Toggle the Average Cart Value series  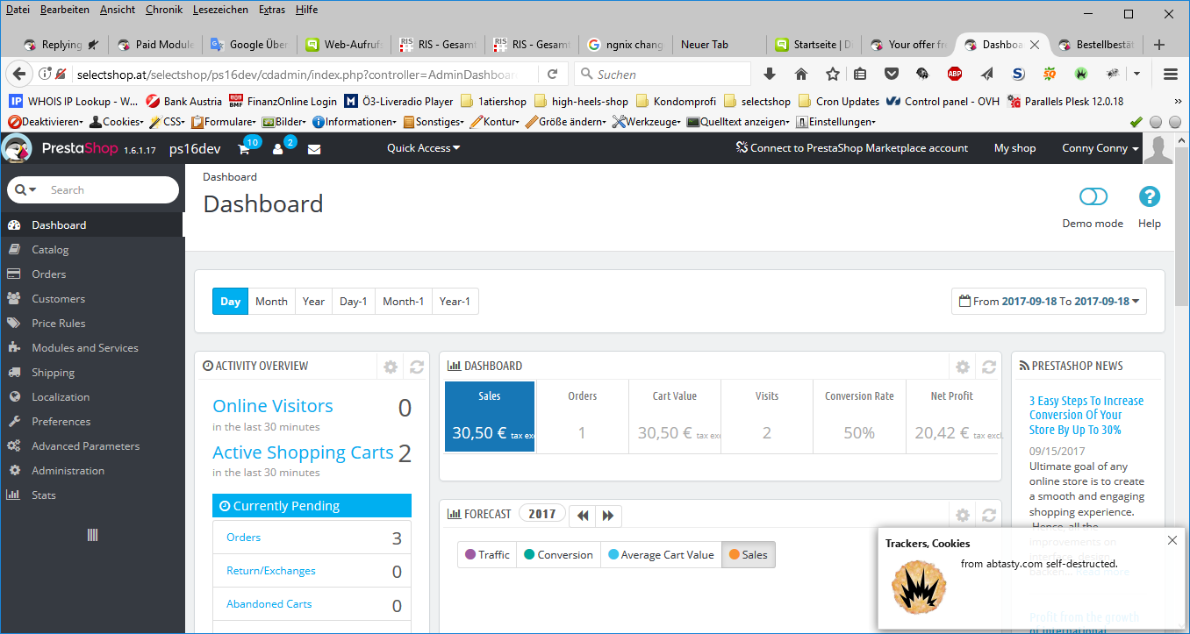[661, 555]
